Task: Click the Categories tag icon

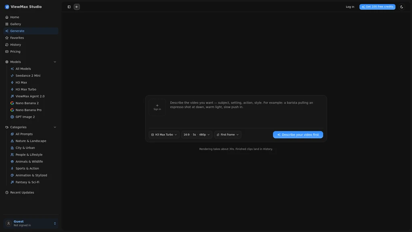Action: pos(7,127)
